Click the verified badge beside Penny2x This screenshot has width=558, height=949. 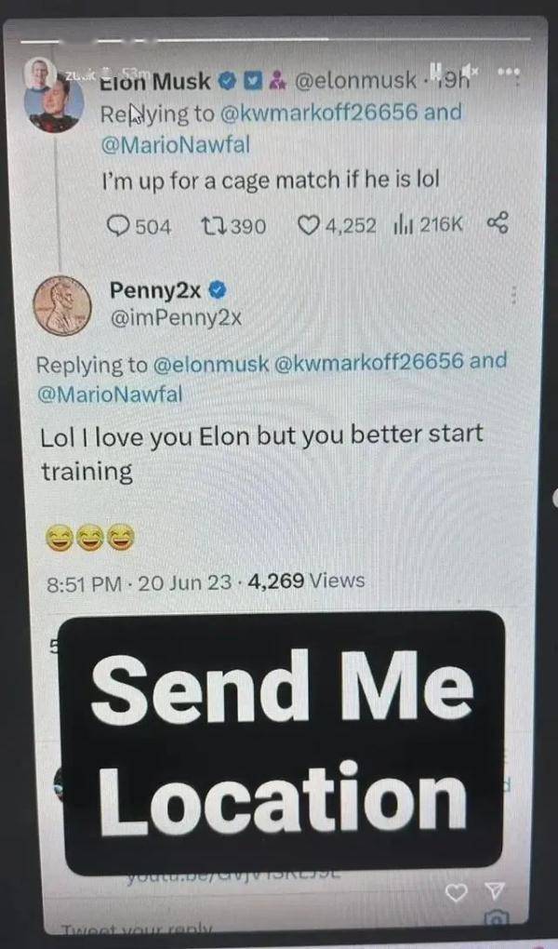pos(218,291)
